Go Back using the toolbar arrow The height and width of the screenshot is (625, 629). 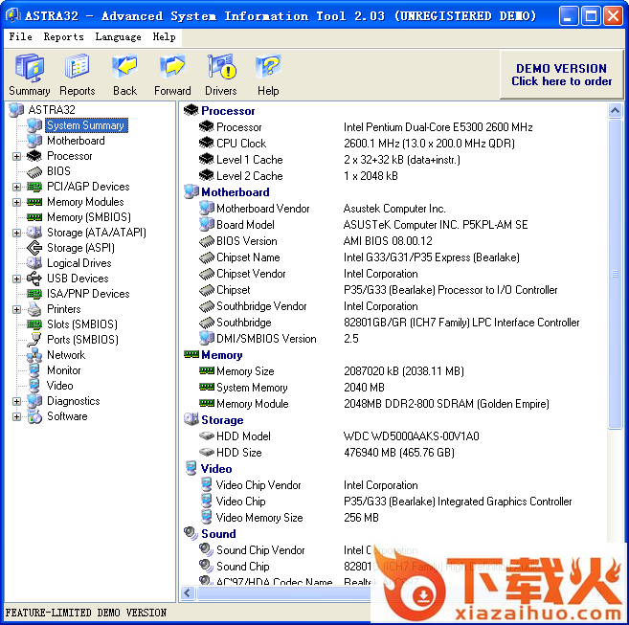click(x=124, y=67)
